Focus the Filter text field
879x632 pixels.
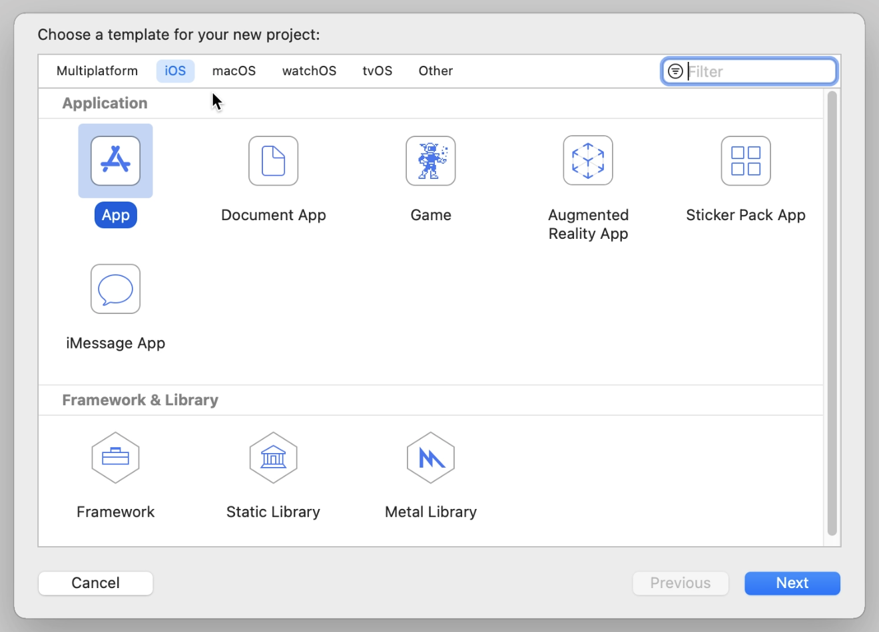coord(759,71)
